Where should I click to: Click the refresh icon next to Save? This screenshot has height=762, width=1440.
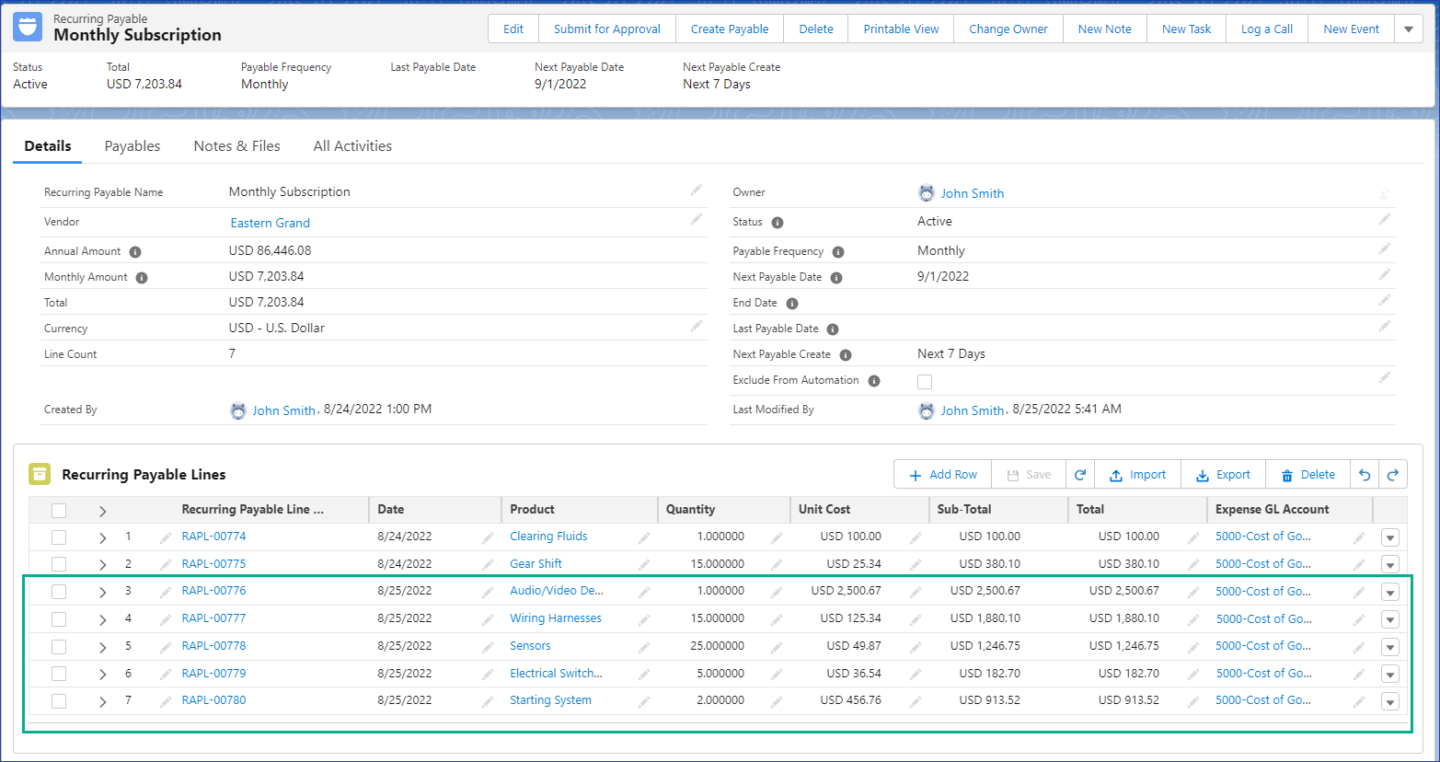(1079, 474)
